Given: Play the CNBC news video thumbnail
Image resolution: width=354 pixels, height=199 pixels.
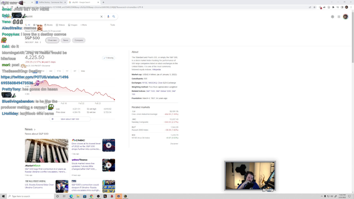Looking at the screenshot, I should coord(108,145).
